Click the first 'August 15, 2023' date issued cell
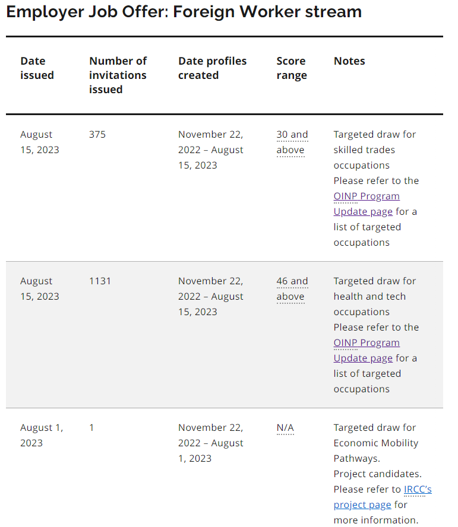458x527 pixels. click(x=39, y=142)
